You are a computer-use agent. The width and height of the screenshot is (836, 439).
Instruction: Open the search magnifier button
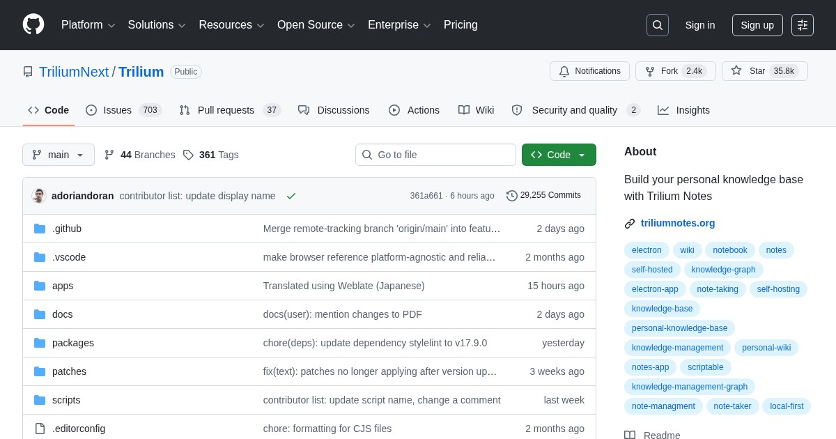point(657,25)
